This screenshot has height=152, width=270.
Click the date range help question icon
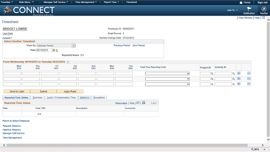pyautogui.click(x=68, y=62)
